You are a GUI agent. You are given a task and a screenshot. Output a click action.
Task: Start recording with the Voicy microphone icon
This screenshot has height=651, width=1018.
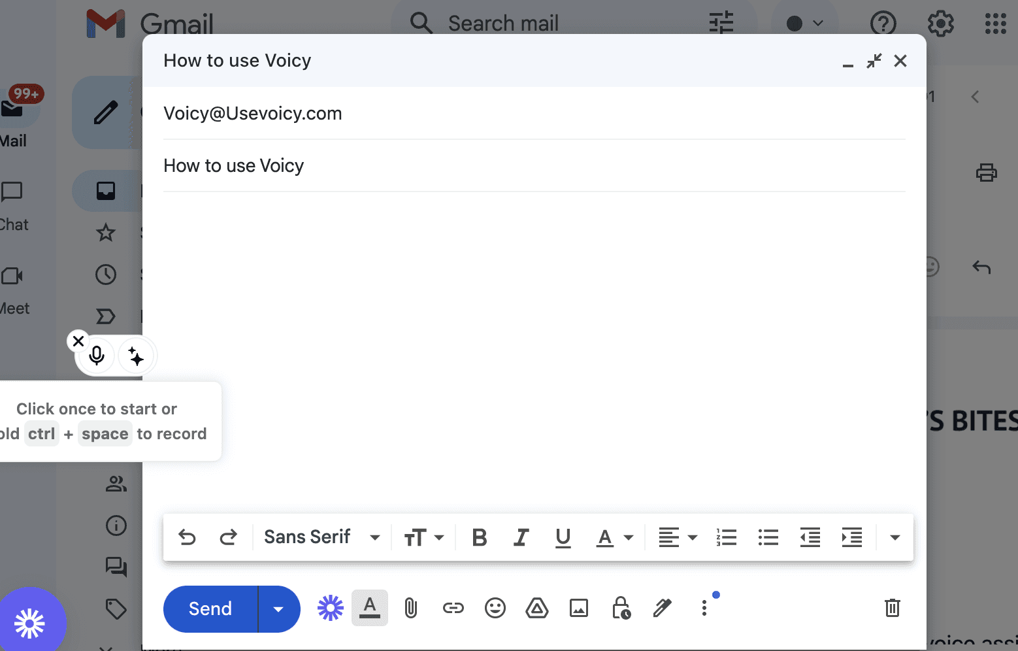(96, 356)
